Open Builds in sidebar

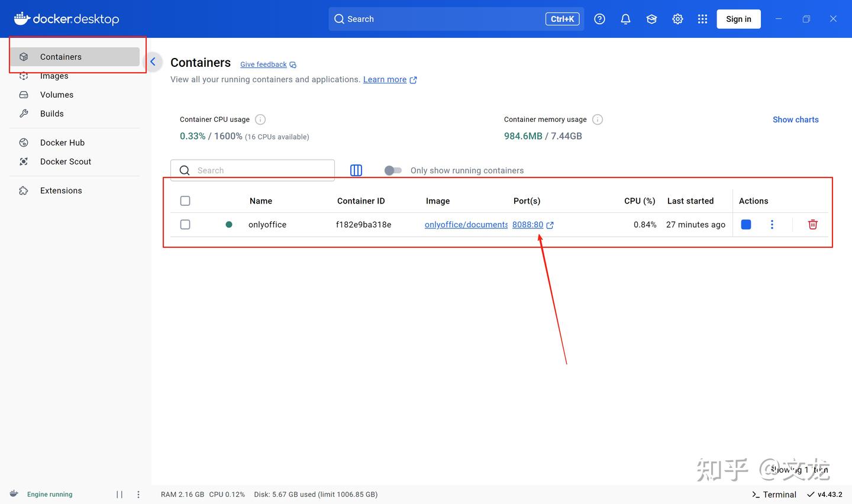pos(75,114)
